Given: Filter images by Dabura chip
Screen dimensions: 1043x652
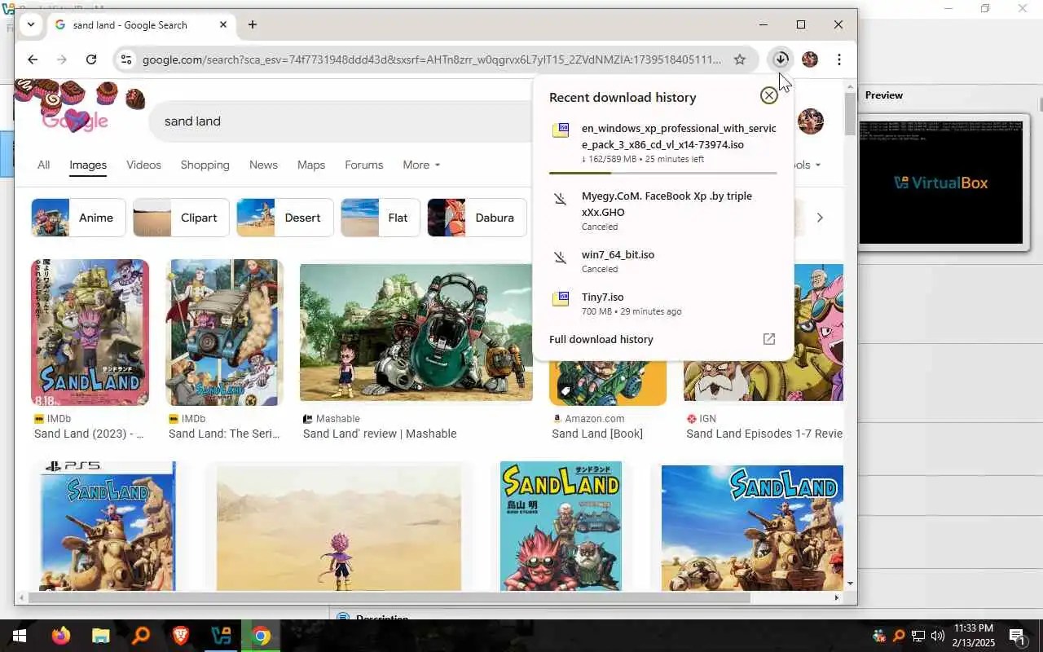Looking at the screenshot, I should pyautogui.click(x=477, y=218).
